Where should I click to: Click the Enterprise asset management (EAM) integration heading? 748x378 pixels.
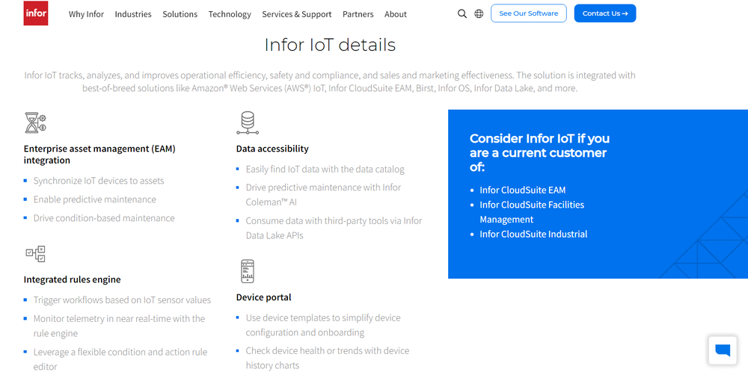(x=99, y=155)
